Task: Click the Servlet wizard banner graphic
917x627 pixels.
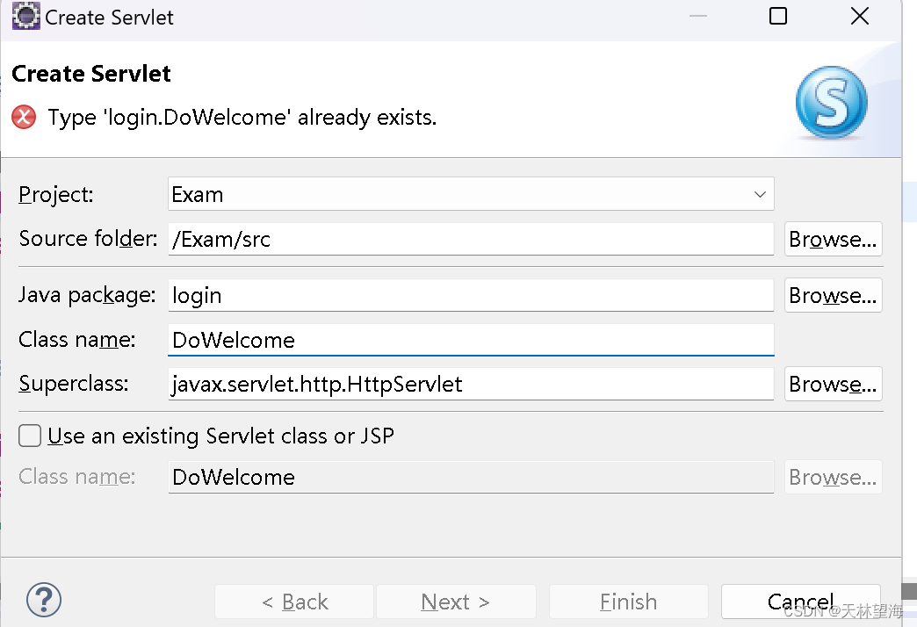Action: point(831,103)
